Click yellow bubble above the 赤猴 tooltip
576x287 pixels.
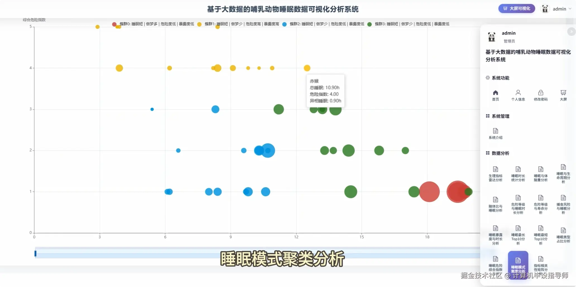pos(307,68)
